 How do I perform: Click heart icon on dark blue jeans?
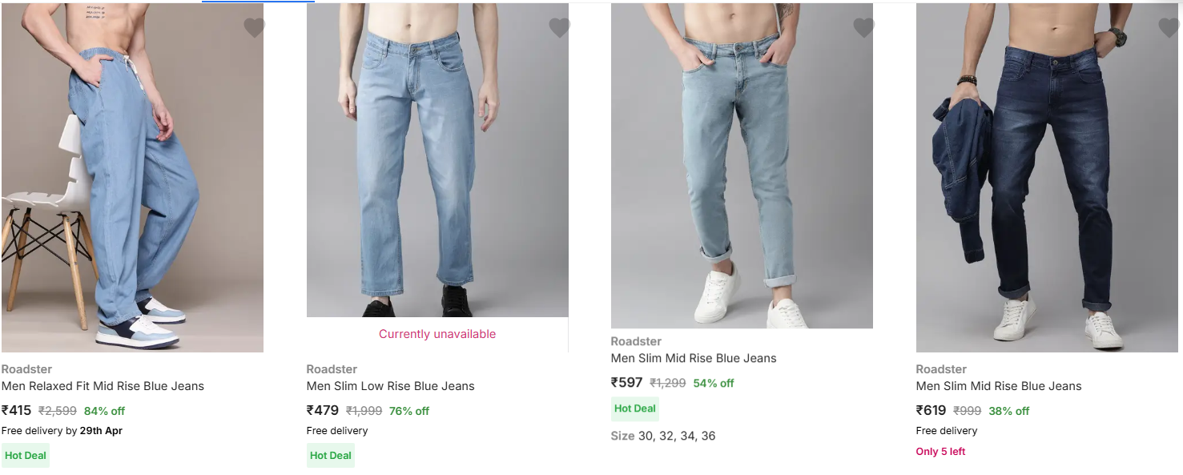tap(1169, 28)
